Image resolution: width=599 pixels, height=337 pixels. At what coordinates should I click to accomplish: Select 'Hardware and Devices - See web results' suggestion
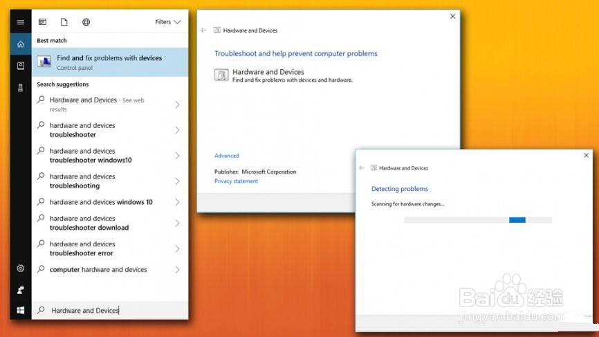110,104
